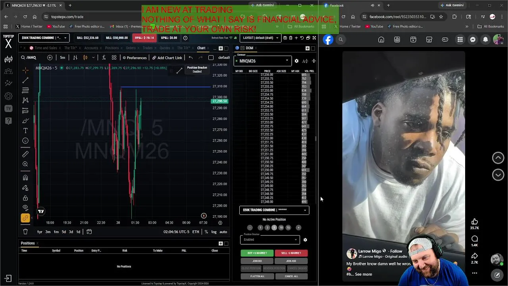Click the DOM price ladder scrollbar

point(316,138)
